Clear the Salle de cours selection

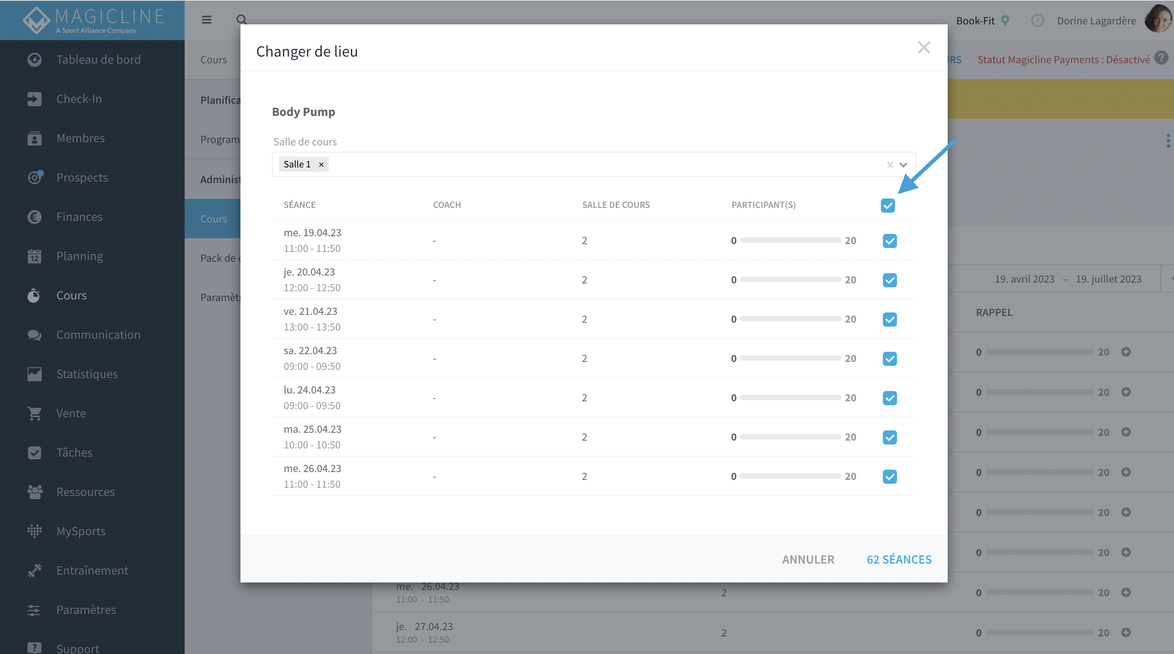(x=890, y=165)
